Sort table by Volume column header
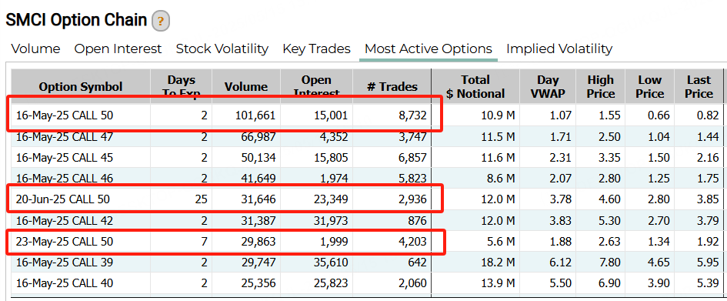 245,87
